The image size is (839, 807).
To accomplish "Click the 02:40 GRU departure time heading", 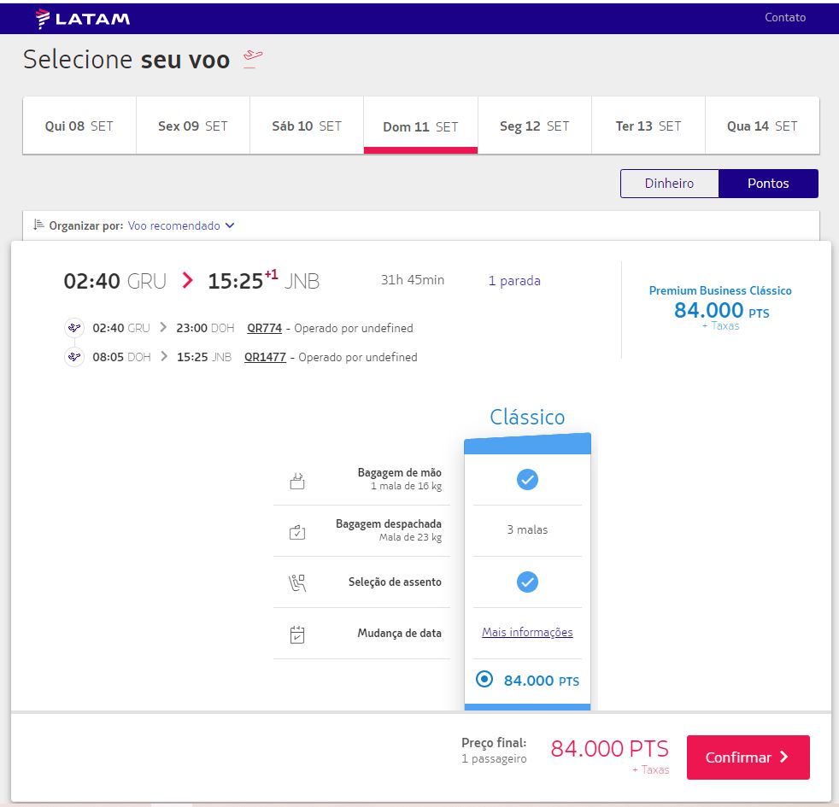I will [115, 281].
